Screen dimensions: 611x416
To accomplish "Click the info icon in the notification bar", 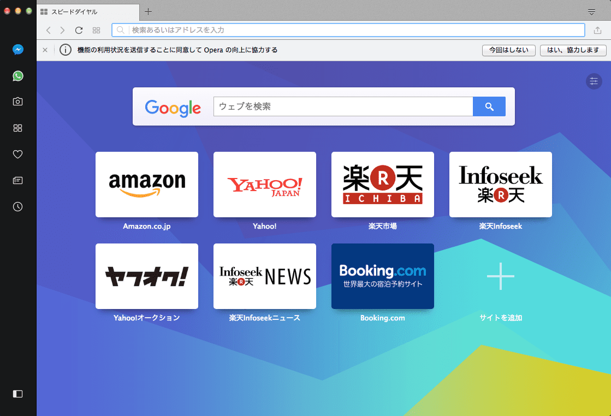I will (66, 50).
